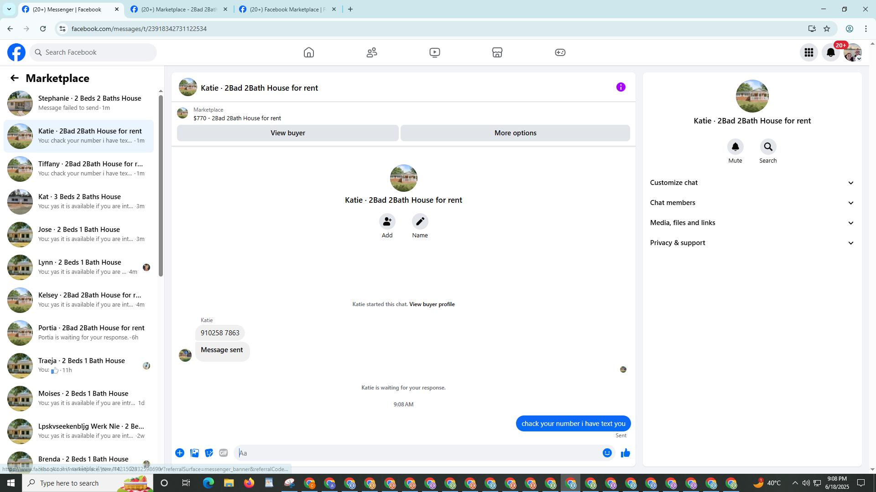This screenshot has width=876, height=492.
Task: Expand the Media, files and links section
Action: 752,223
